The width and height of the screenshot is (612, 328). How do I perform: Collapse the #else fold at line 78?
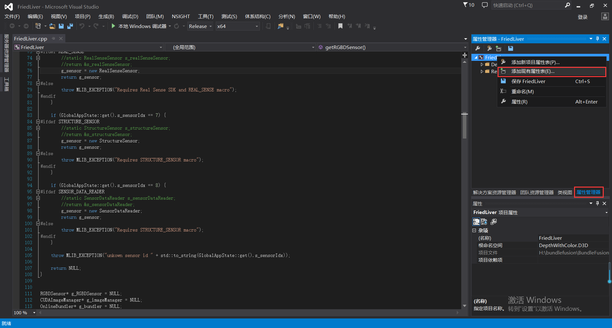click(38, 83)
